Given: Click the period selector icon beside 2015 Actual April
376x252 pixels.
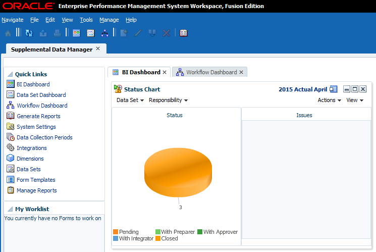Looking at the screenshot, I should 334,89.
